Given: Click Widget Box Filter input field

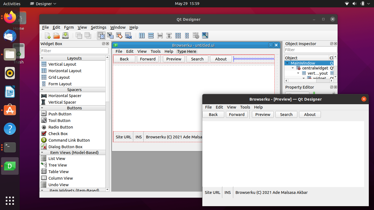Looking at the screenshot, I should pos(74,51).
